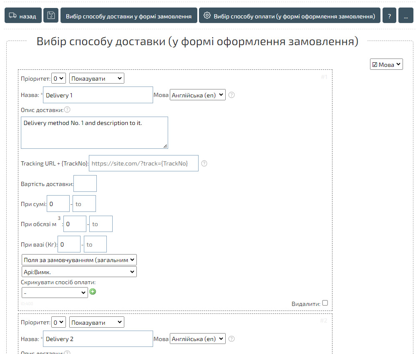Click the save floppy disk icon button
418x354 pixels.
click(x=51, y=16)
